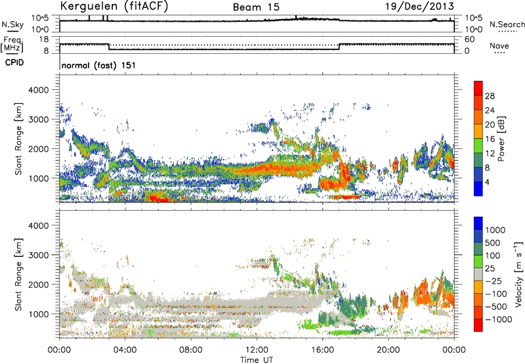Viewport: 525px width, 364px height.
Task: Click the 'normal (fast) 151' text
Action: 99,65
